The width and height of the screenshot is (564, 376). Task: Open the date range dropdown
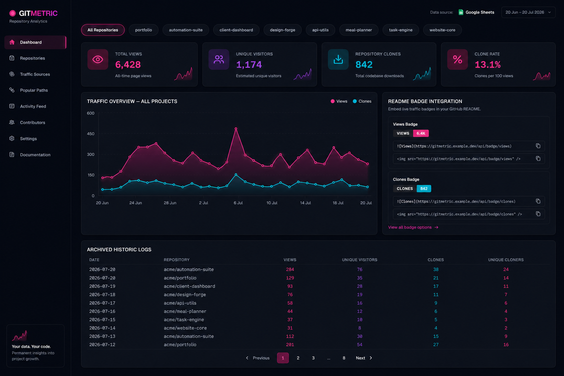click(x=528, y=12)
